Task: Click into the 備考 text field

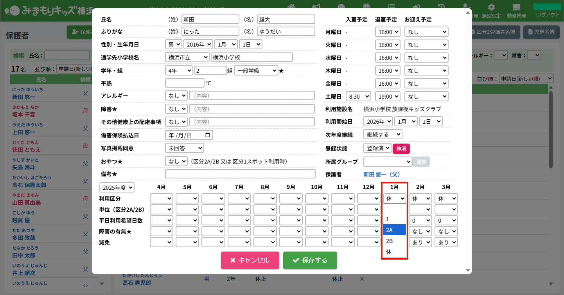Action: click(x=240, y=174)
